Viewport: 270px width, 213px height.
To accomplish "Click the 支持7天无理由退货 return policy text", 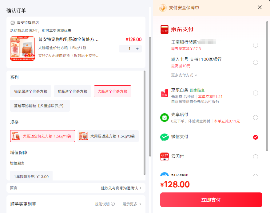I will (69, 56).
